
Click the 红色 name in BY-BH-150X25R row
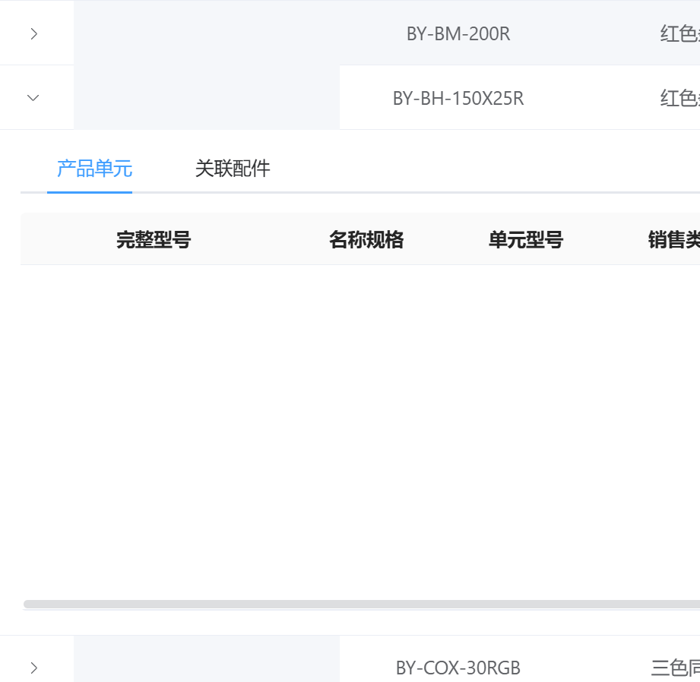click(x=679, y=99)
